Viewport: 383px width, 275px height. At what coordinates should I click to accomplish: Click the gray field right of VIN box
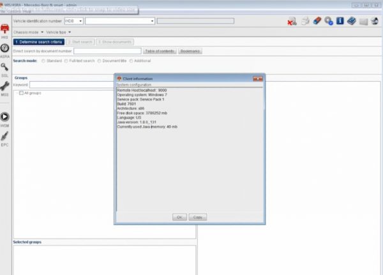pos(195,21)
